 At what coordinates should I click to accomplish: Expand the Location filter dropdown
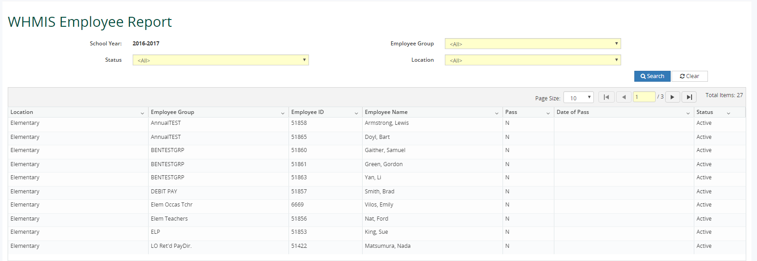(x=533, y=60)
